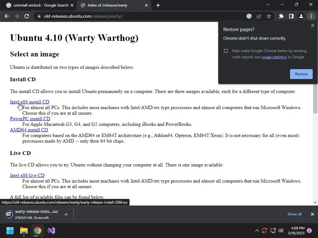Click the forward navigation arrow
This screenshot has width=318, height=238.
[x=17, y=16]
